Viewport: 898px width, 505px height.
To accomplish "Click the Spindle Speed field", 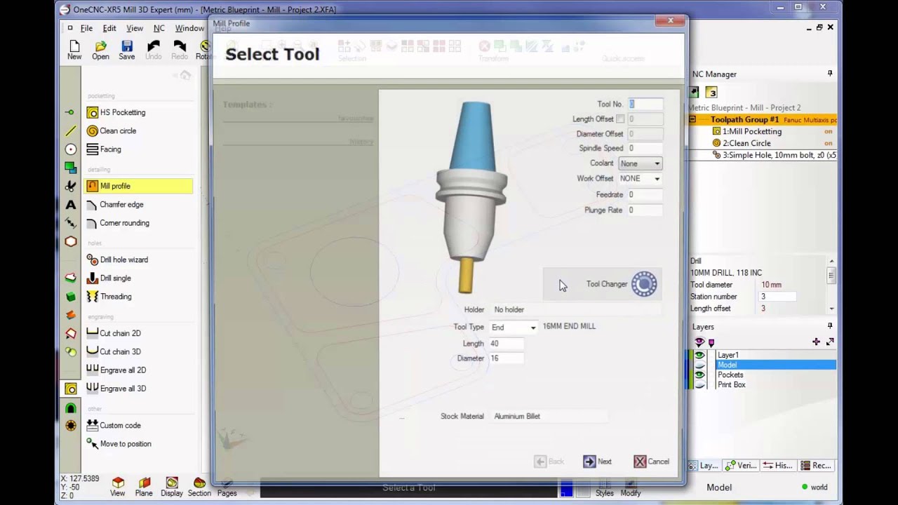I will pos(645,149).
